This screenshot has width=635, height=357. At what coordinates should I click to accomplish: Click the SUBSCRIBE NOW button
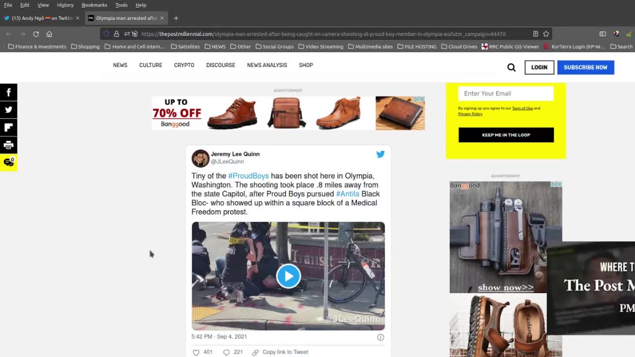coord(585,67)
